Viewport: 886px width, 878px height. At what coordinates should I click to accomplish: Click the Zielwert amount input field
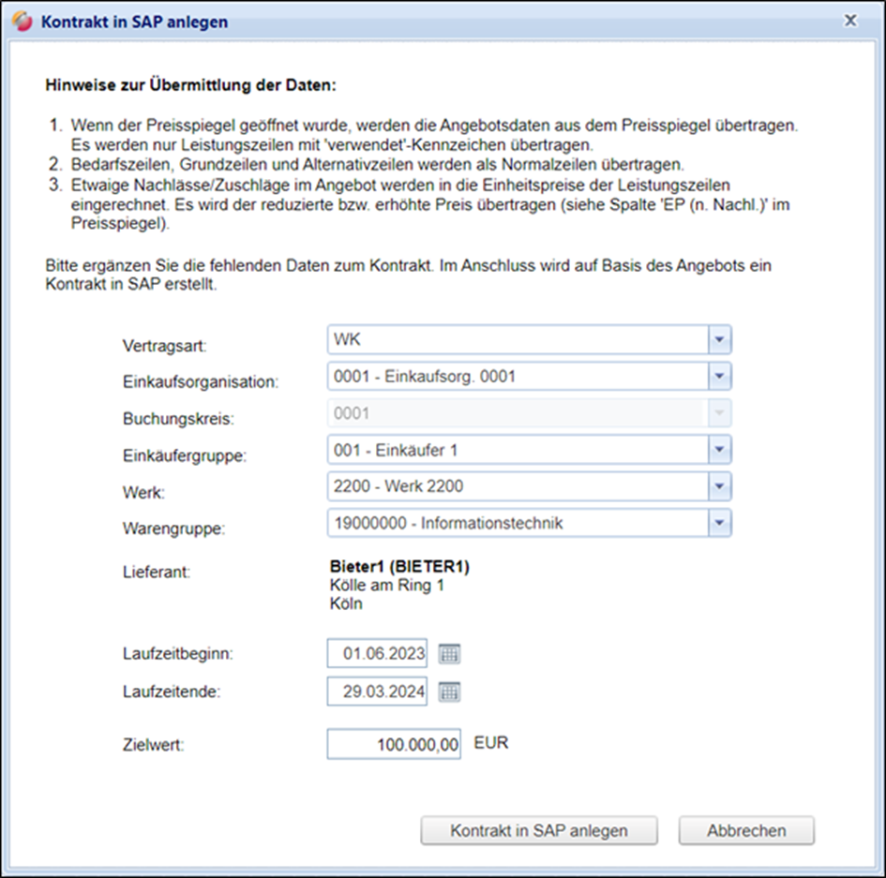pos(394,745)
